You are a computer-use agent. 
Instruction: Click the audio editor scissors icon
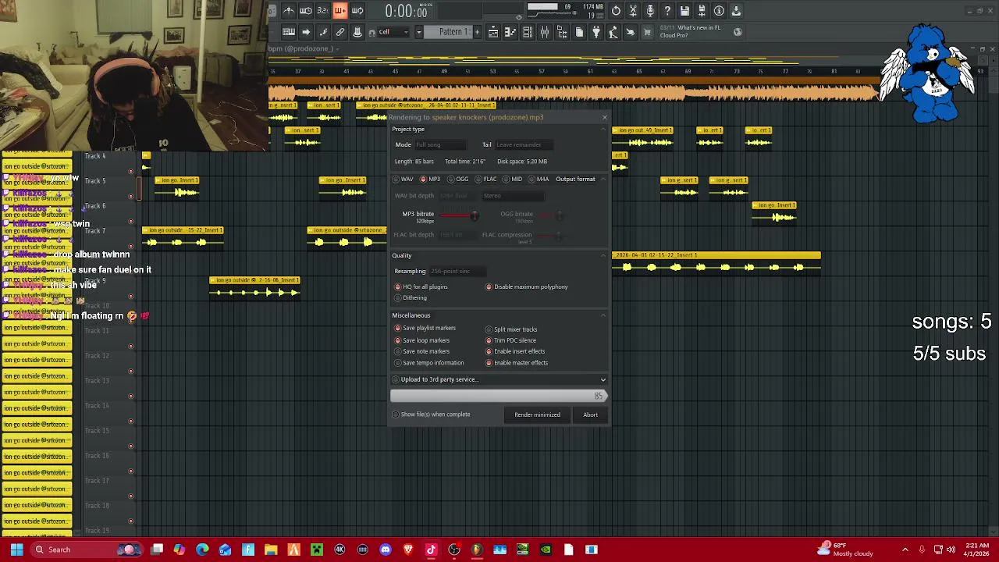(632, 11)
